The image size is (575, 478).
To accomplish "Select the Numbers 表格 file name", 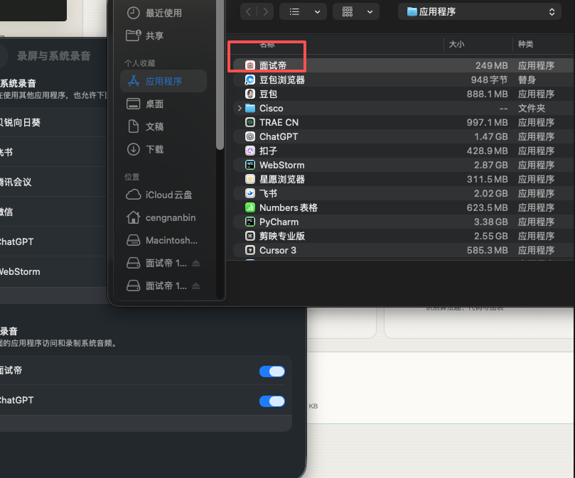I will point(289,207).
